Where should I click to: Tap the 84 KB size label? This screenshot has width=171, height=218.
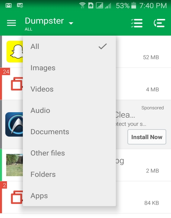(x=152, y=203)
